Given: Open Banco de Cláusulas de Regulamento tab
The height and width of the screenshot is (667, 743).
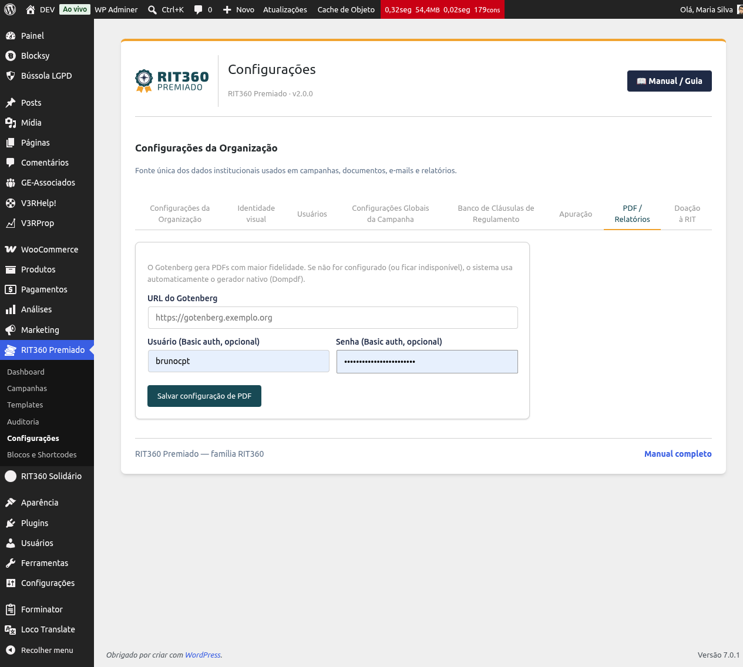Looking at the screenshot, I should click(496, 214).
